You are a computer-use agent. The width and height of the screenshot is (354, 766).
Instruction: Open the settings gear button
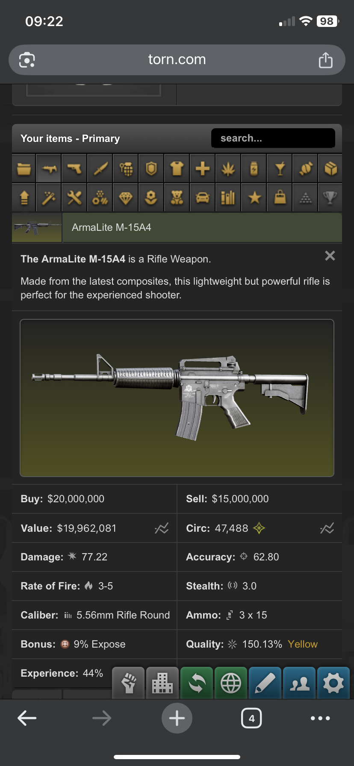click(x=333, y=683)
